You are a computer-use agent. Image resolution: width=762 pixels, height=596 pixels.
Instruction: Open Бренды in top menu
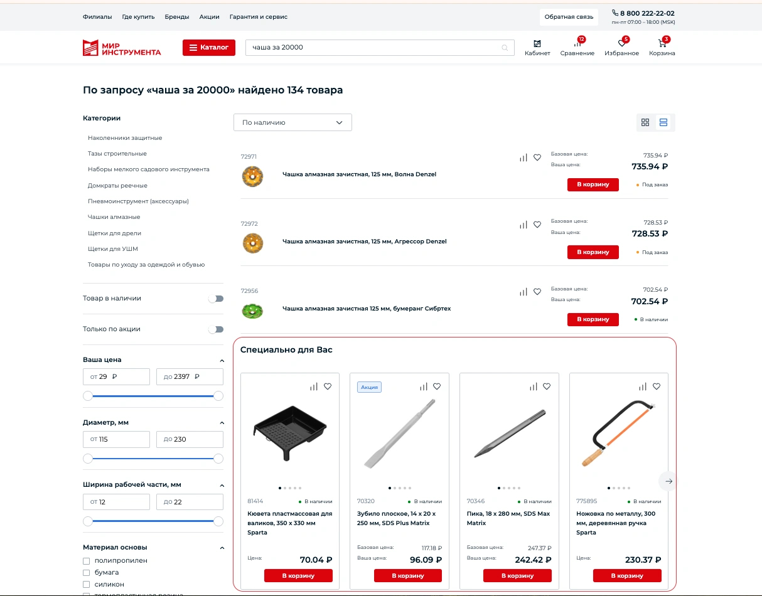click(177, 17)
